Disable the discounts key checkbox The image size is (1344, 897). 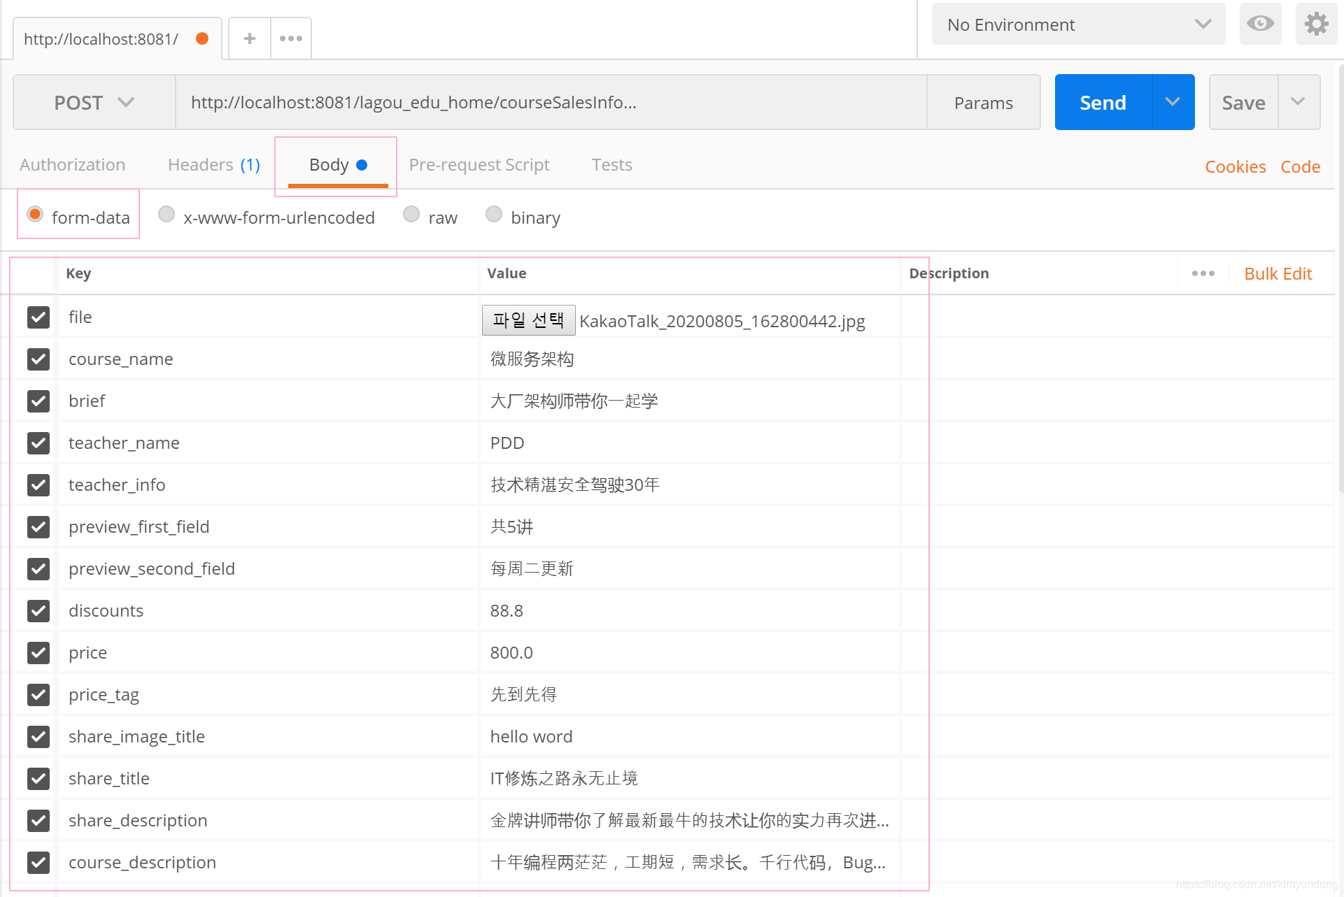38,610
